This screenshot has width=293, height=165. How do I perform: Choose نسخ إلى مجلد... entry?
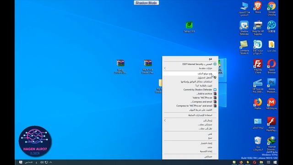click(190, 124)
